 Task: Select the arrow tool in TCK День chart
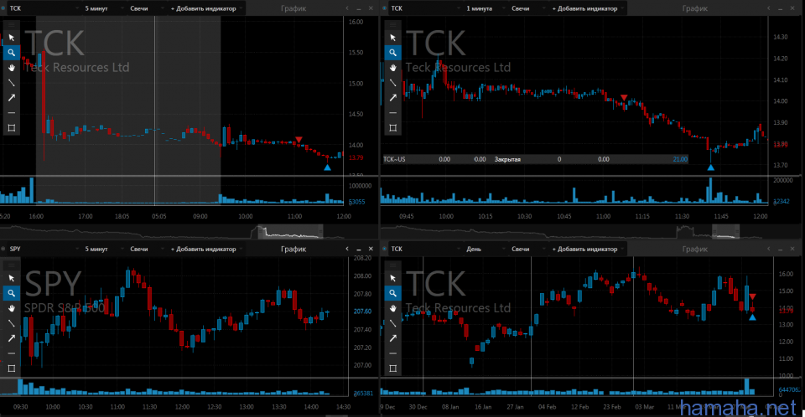click(392, 338)
